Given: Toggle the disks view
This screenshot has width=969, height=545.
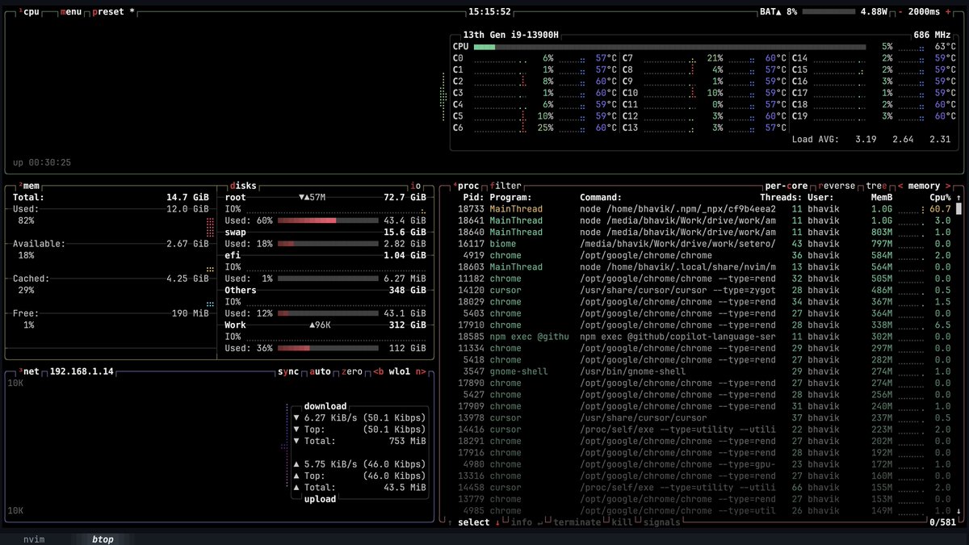Looking at the screenshot, I should 243,186.
